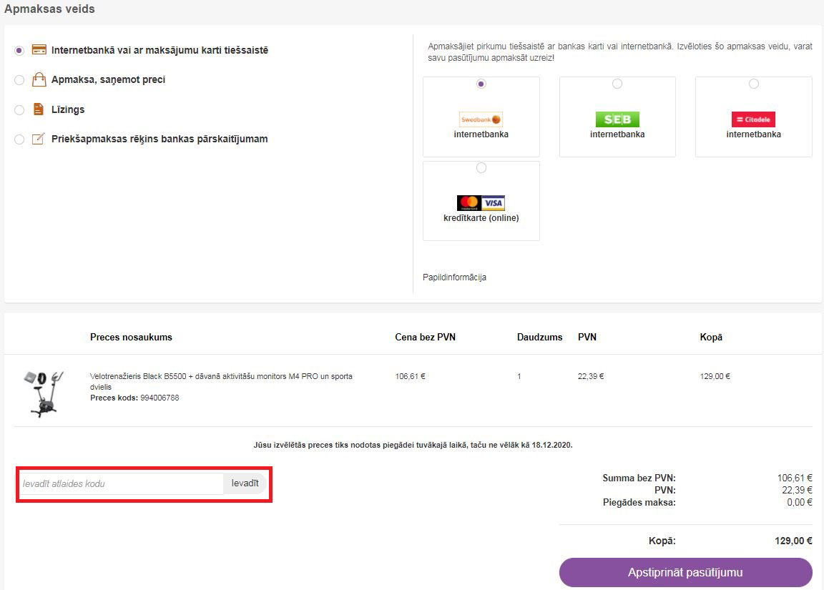Click internetbanka label under Swedbank logo
This screenshot has height=590, width=824.
point(481,134)
